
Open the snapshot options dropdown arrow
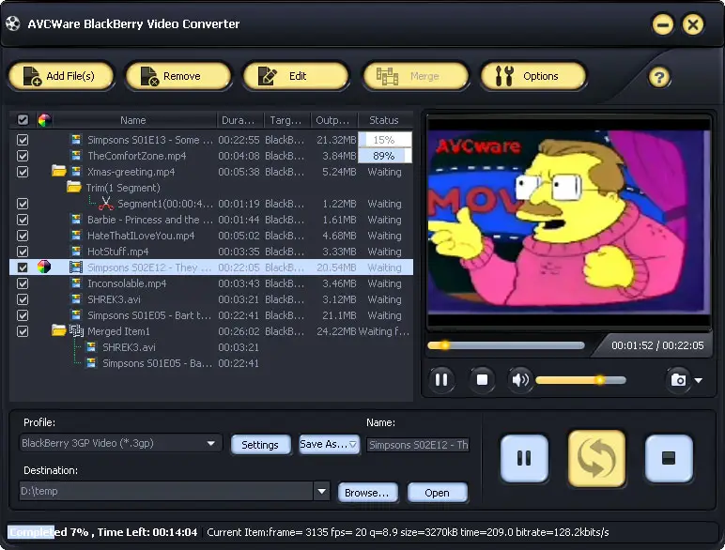[699, 380]
